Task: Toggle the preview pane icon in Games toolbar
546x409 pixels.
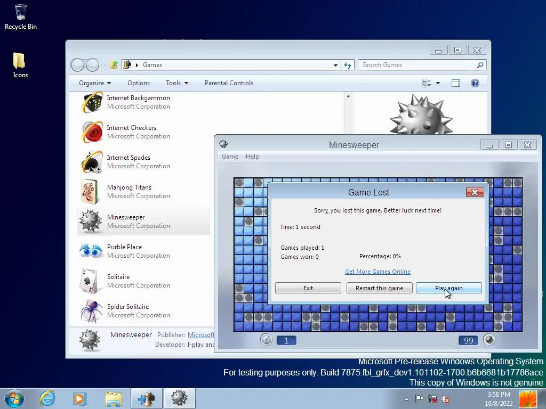Action: (456, 83)
